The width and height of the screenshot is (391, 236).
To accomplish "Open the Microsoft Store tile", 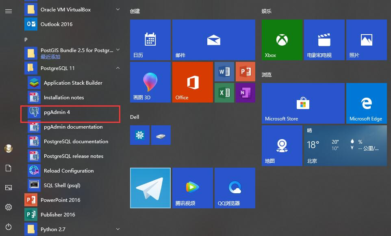I will click(303, 103).
